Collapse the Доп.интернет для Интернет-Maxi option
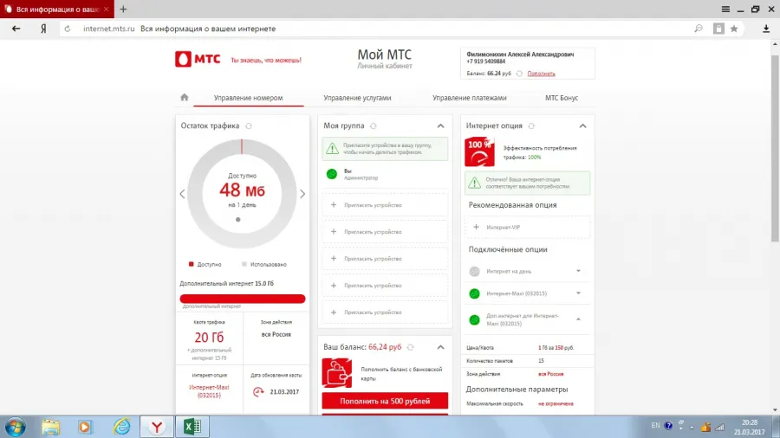This screenshot has height=438, width=780. click(x=579, y=319)
